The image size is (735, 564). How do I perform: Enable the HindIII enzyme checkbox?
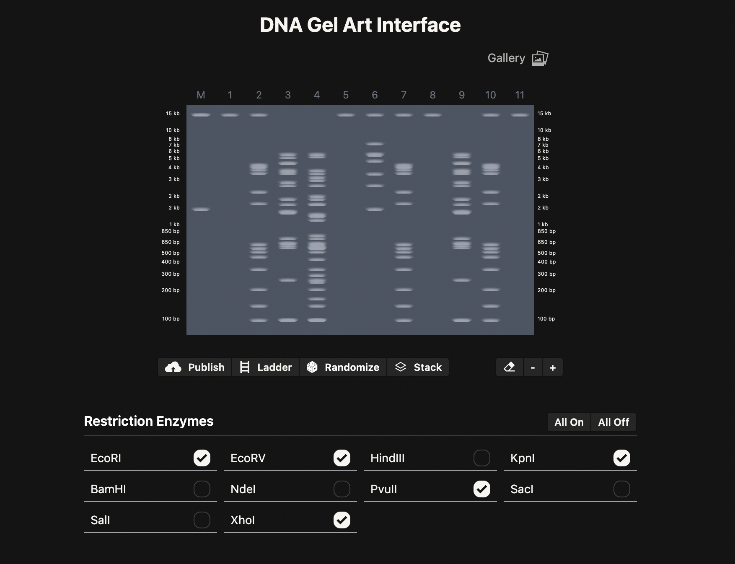click(x=481, y=458)
